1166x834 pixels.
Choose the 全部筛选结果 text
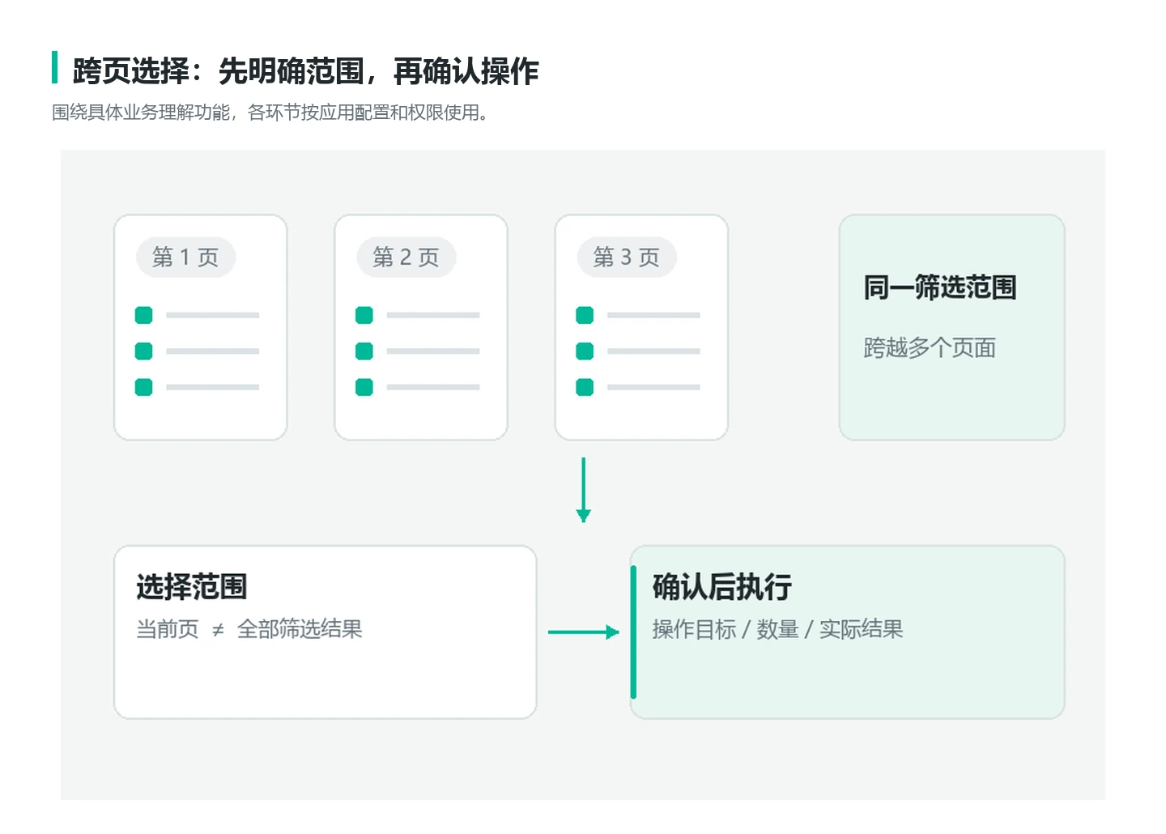click(x=300, y=629)
